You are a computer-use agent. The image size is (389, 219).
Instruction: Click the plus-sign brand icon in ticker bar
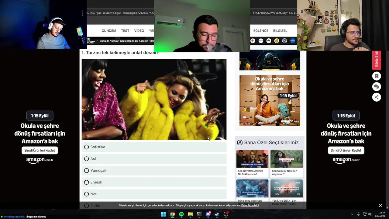[x=253, y=41]
